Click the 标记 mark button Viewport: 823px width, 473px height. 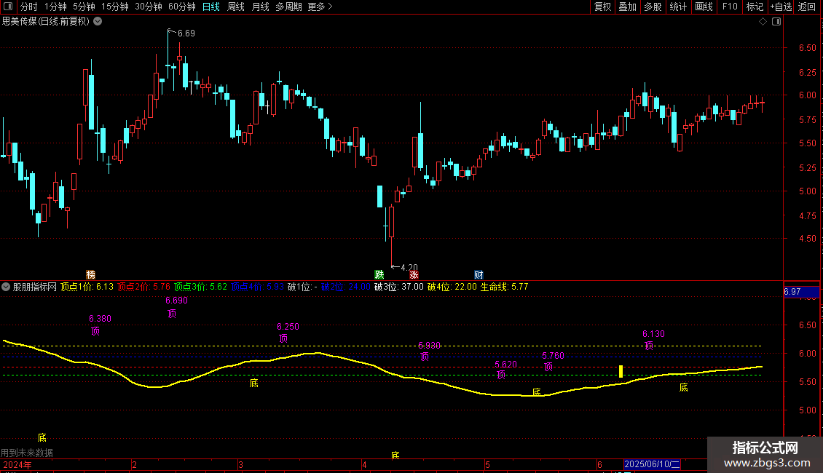[x=755, y=7]
